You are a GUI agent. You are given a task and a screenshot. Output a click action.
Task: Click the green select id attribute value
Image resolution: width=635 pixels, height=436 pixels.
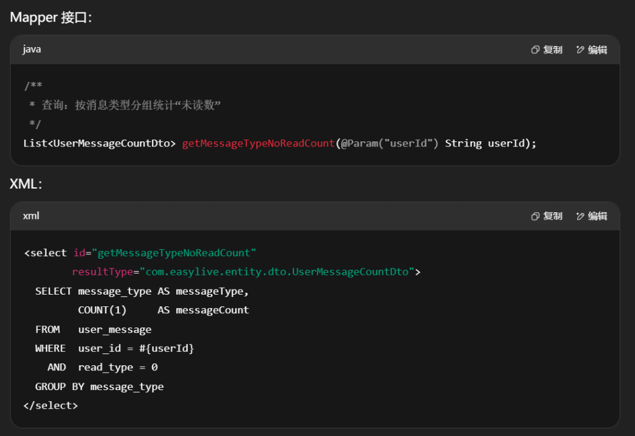pyautogui.click(x=174, y=253)
